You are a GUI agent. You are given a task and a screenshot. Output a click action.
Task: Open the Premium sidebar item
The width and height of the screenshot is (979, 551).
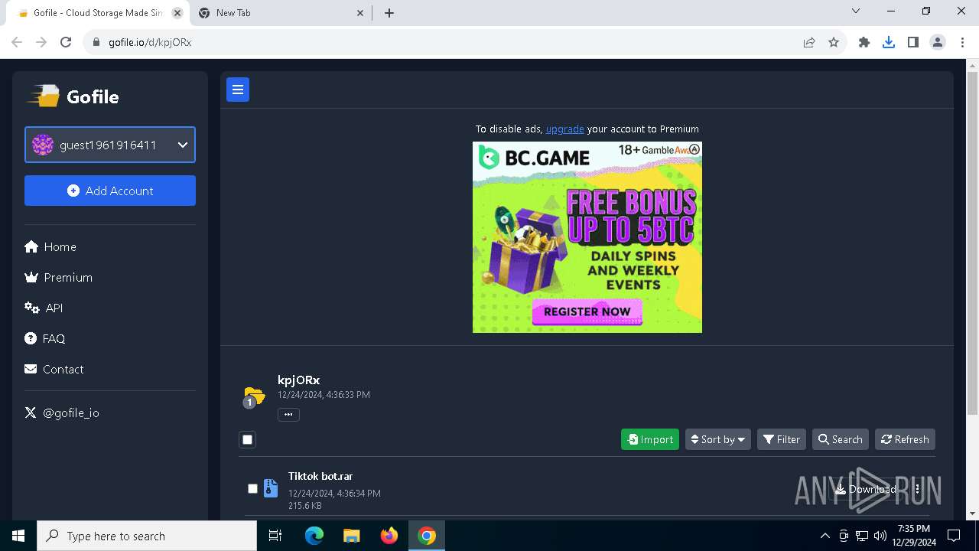coord(59,277)
